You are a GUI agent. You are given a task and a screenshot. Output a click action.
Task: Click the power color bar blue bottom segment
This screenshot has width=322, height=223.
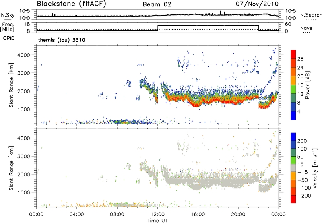point(293,116)
